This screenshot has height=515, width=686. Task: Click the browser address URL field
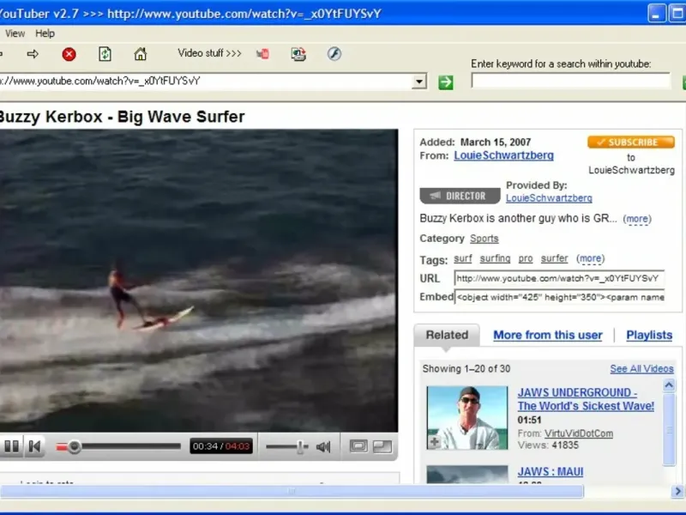click(206, 82)
